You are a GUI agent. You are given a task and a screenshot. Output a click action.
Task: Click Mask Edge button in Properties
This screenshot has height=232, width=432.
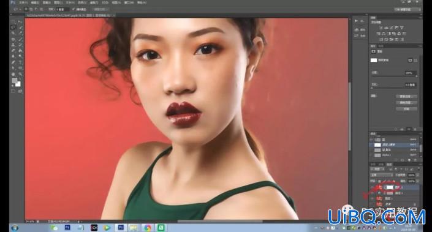[x=406, y=96]
